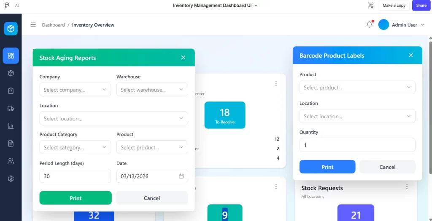Click the Figma logo icon
The height and width of the screenshot is (221, 432).
pyautogui.click(x=7, y=5)
